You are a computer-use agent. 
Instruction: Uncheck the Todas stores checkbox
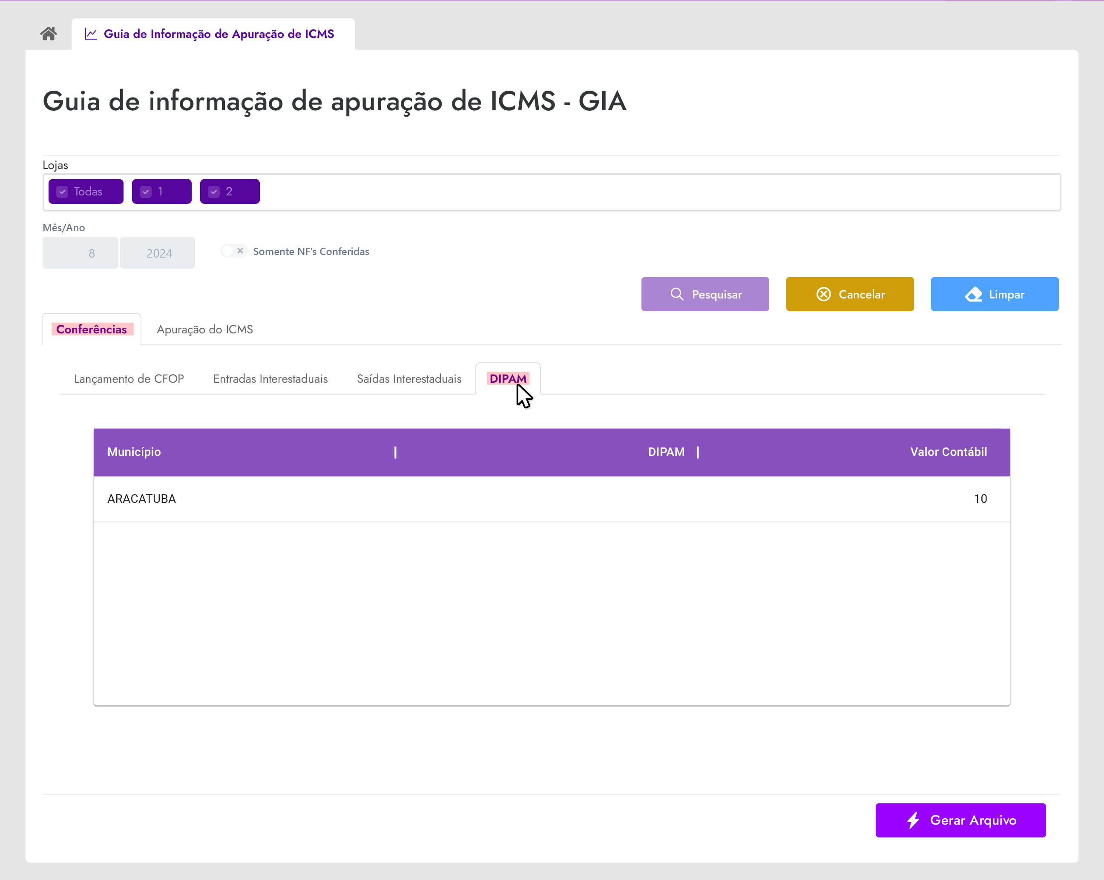pyautogui.click(x=63, y=192)
